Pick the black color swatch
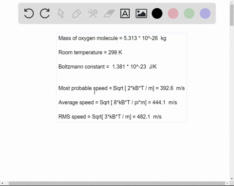The height and width of the screenshot is (186, 234). (157, 13)
